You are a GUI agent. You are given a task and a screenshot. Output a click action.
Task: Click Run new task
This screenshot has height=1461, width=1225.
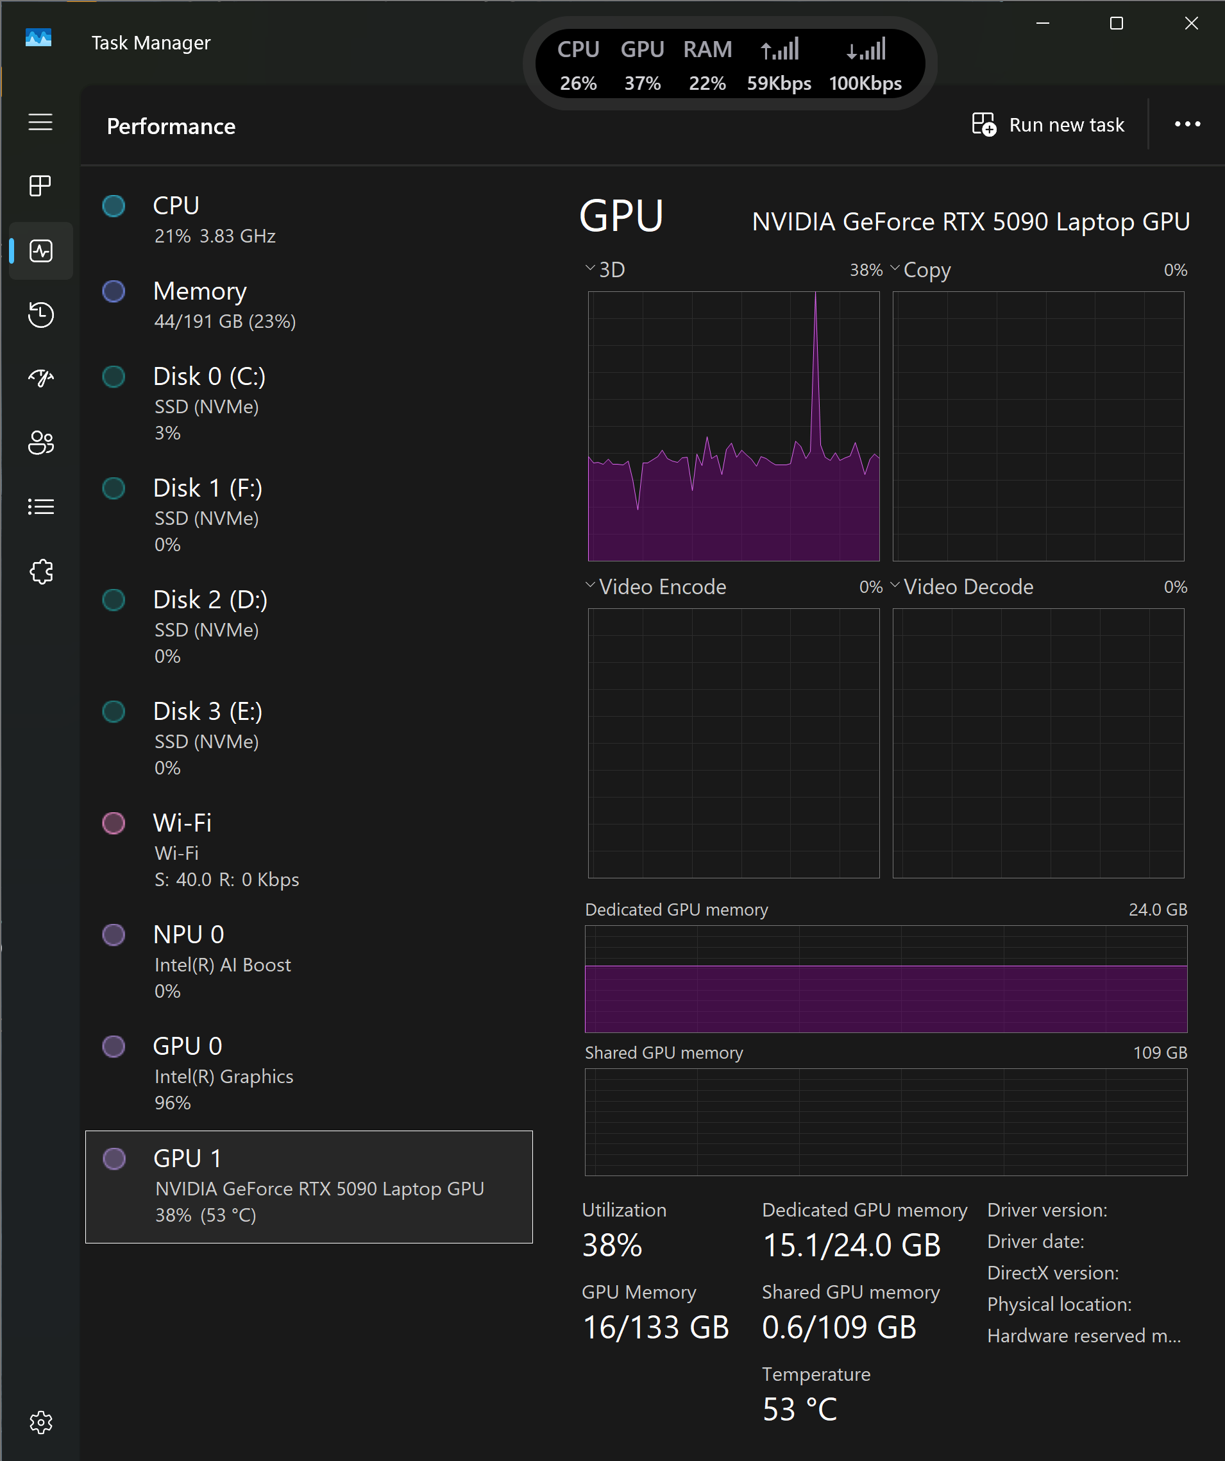1049,125
